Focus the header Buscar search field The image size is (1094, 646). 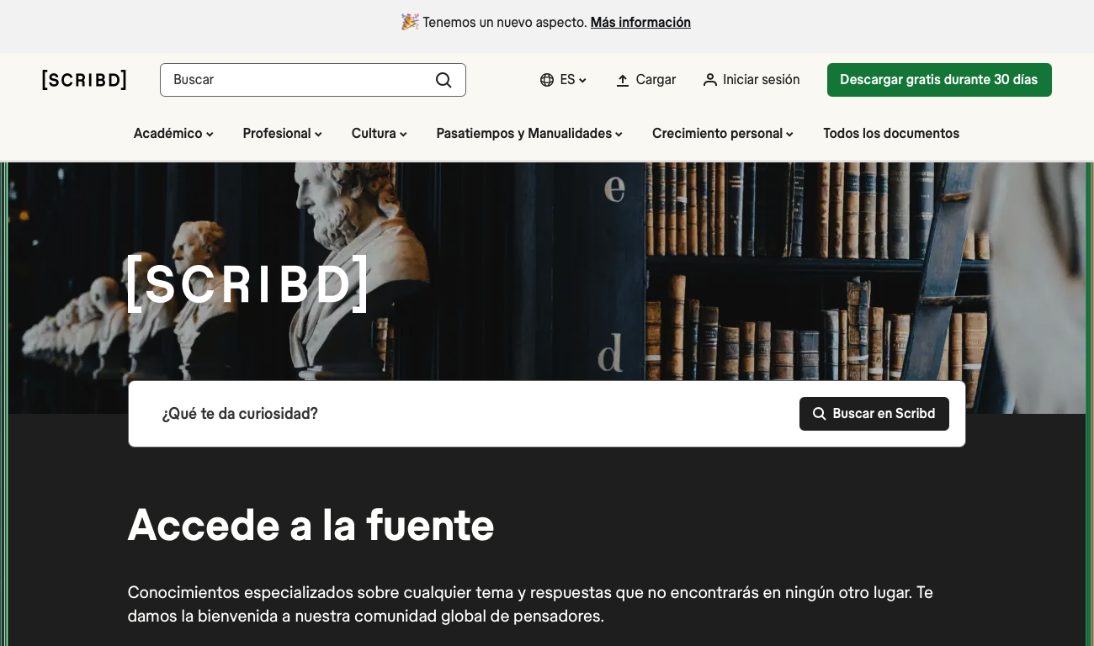(x=299, y=80)
